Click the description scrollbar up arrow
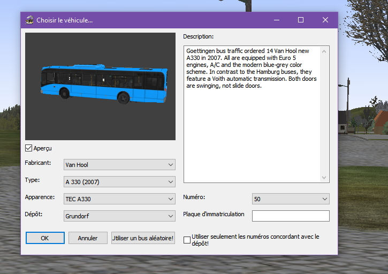388x274 pixels. (324, 51)
